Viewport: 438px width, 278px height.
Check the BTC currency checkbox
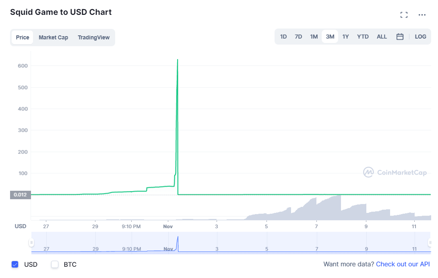[x=55, y=264]
